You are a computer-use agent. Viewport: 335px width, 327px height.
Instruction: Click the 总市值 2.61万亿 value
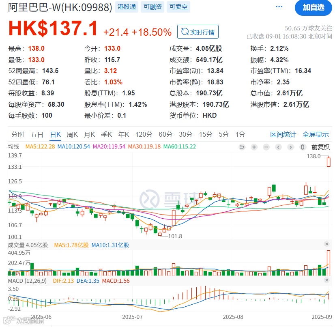point(290,93)
